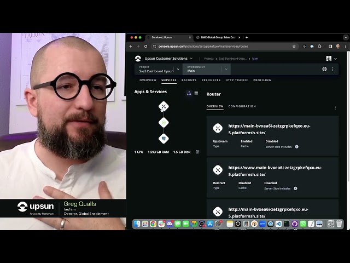Go to the Services tab
350x263 pixels.
coord(169,80)
